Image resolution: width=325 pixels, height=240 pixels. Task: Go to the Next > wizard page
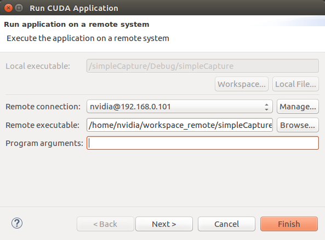coord(164,224)
